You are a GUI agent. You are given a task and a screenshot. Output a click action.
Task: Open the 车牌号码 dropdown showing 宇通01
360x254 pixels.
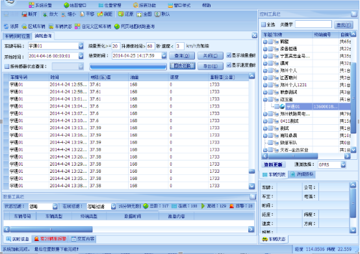click(81, 46)
